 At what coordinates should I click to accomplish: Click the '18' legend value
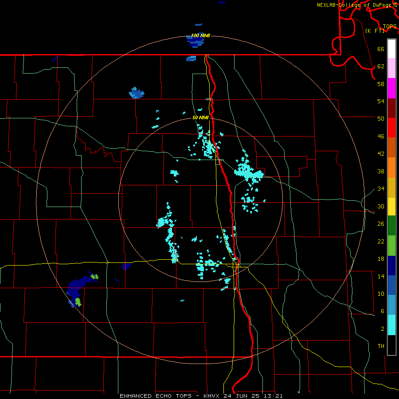[381, 259]
